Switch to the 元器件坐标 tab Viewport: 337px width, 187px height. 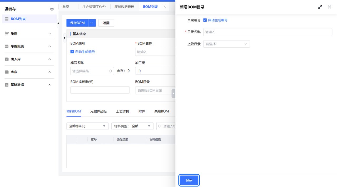pos(98,111)
